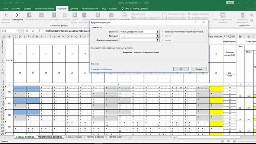Click the fx icon in the formula bar
This screenshot has height=144, width=256.
[39, 31]
